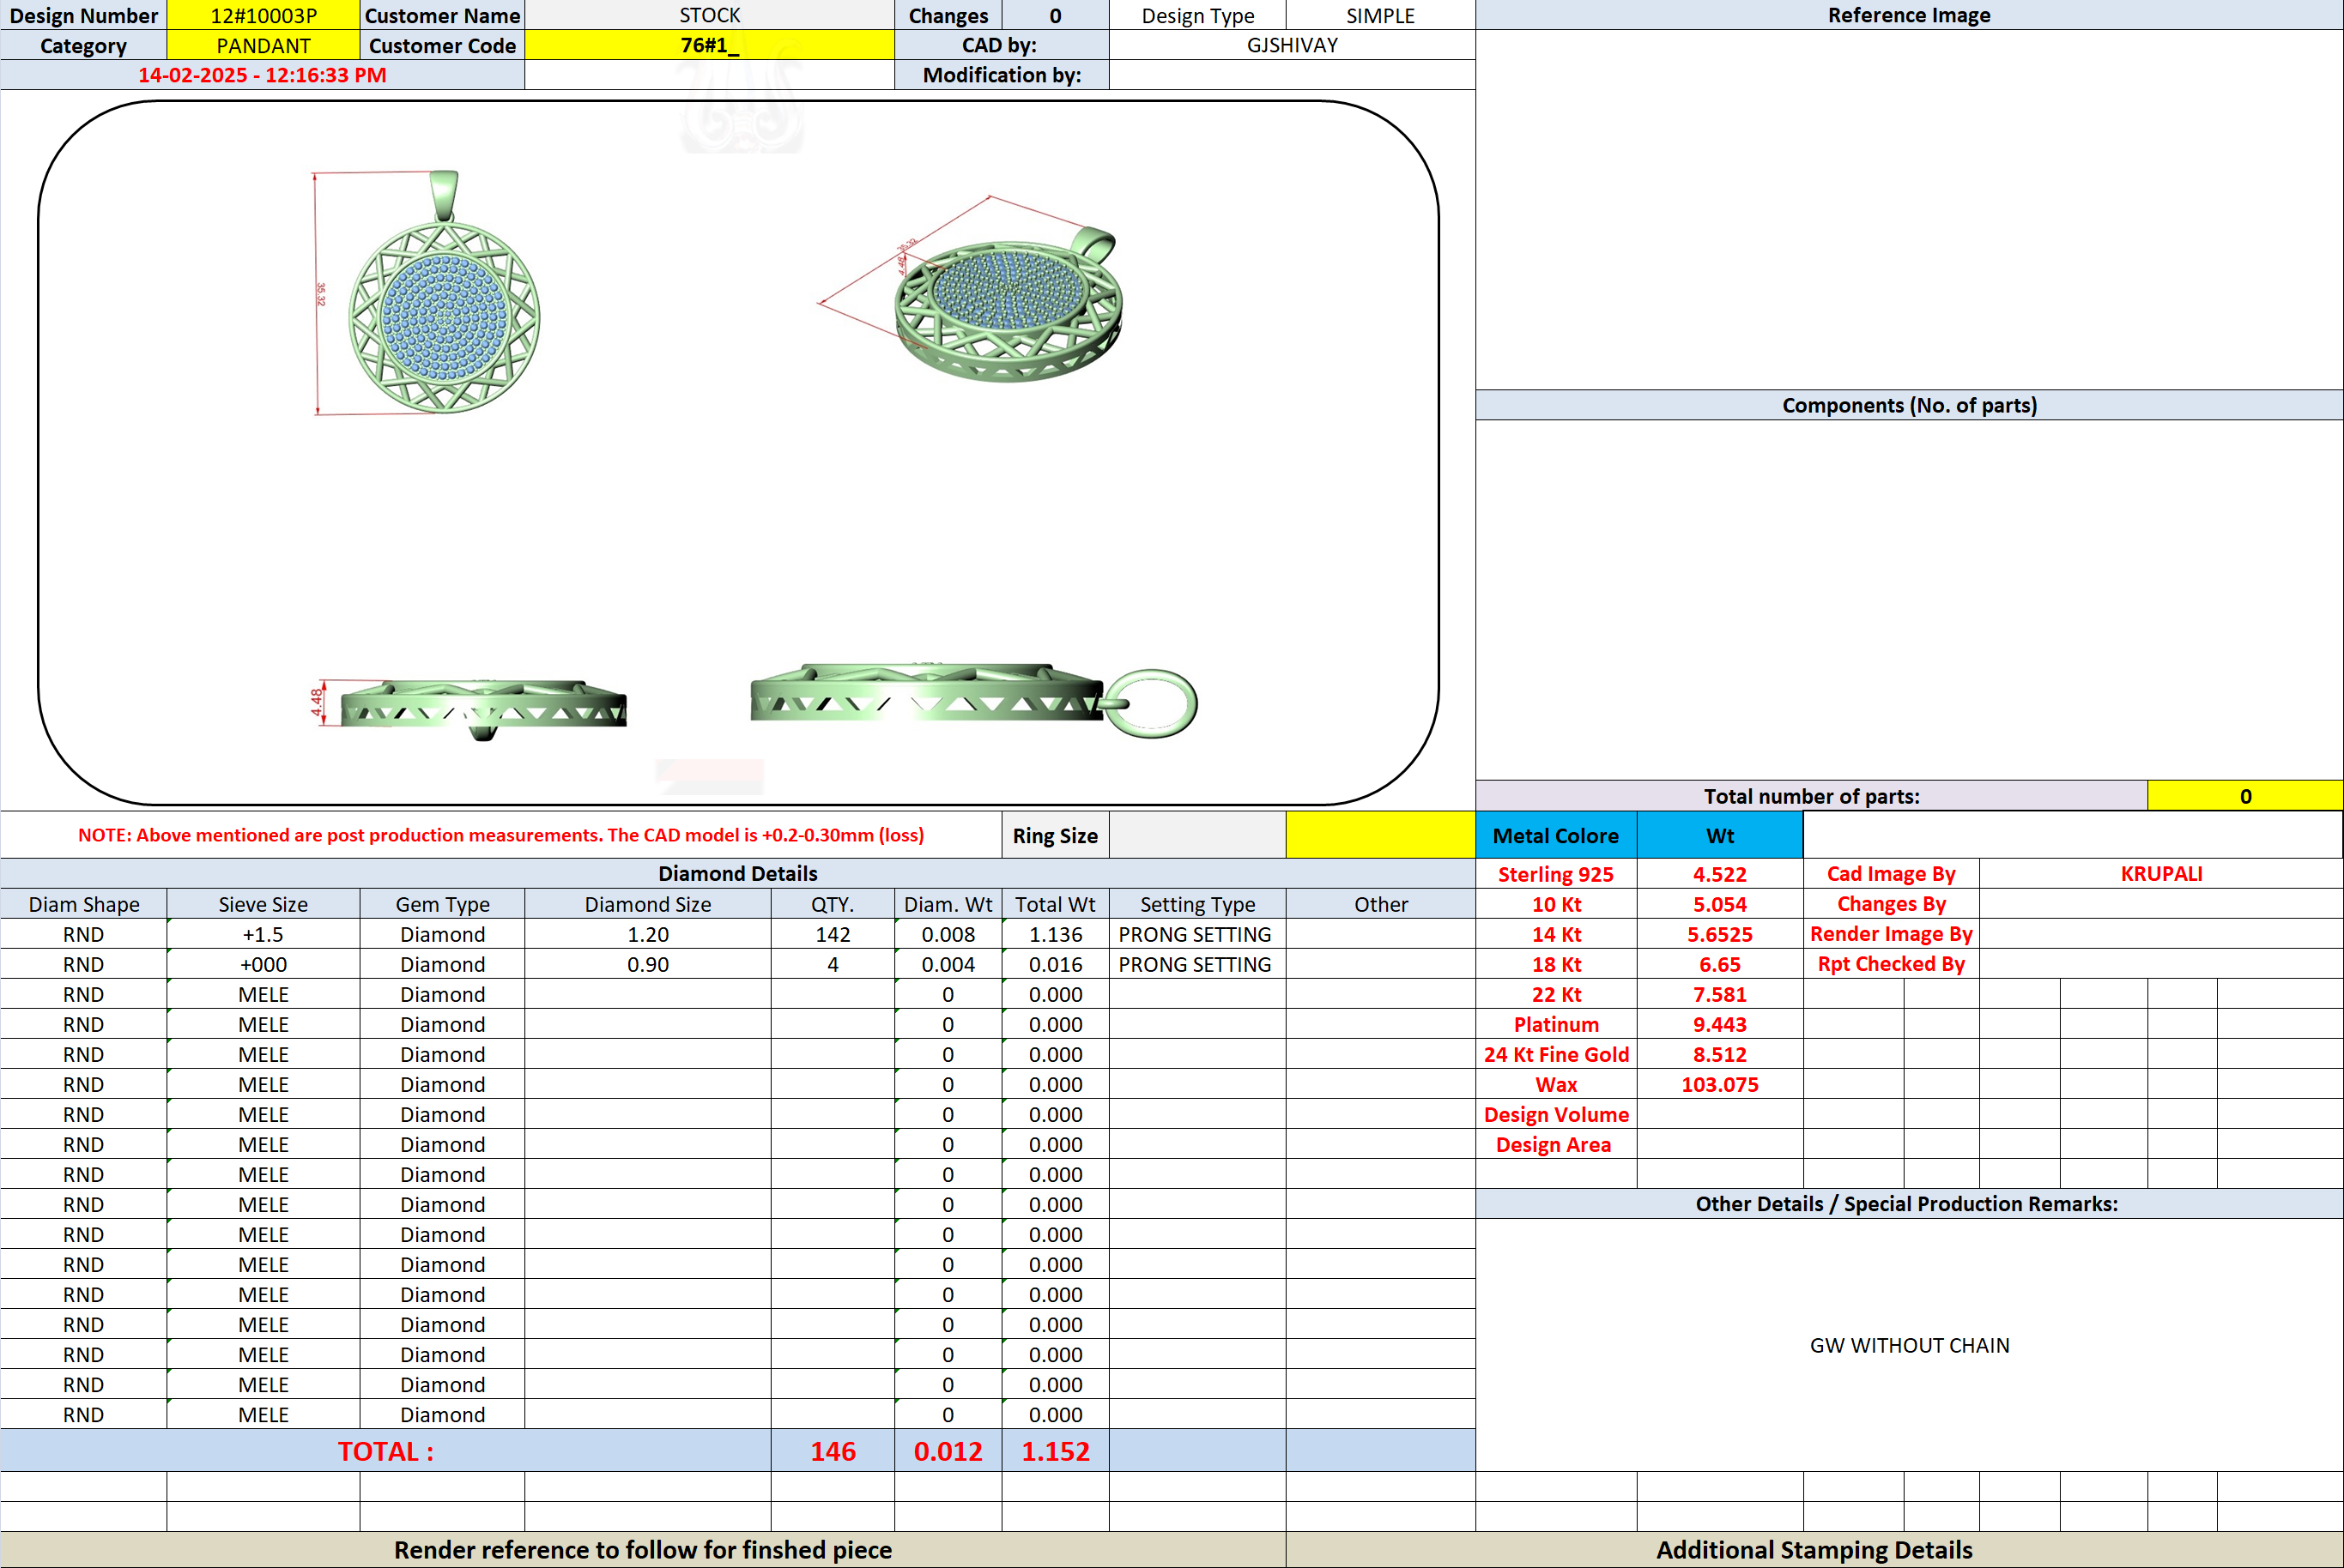Viewport: 2344px width, 1568px height.
Task: Select quantity cell 142
Action: point(833,934)
